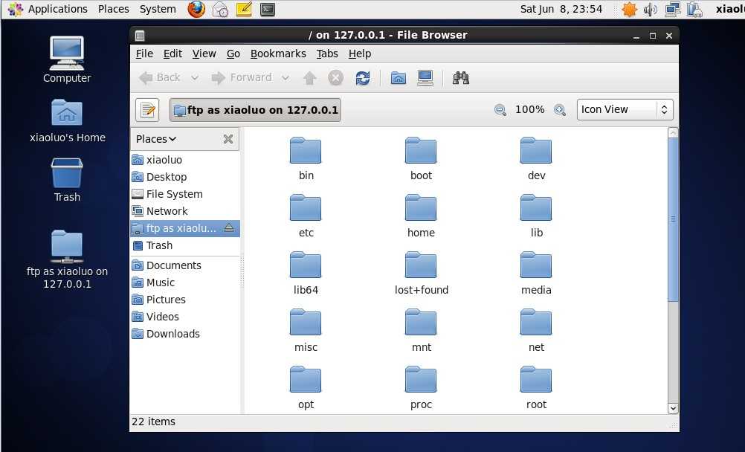745x452 pixels.
Task: Open the Go menu
Action: point(233,54)
